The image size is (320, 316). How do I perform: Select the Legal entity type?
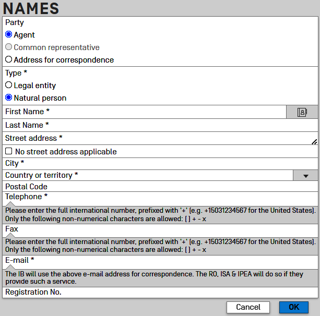pos(9,85)
